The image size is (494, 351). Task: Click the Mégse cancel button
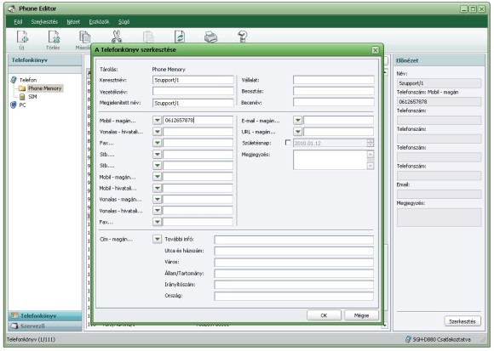coord(361,315)
